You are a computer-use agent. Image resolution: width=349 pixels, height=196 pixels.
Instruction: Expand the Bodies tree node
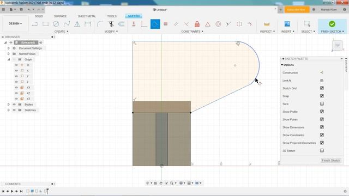9,105
